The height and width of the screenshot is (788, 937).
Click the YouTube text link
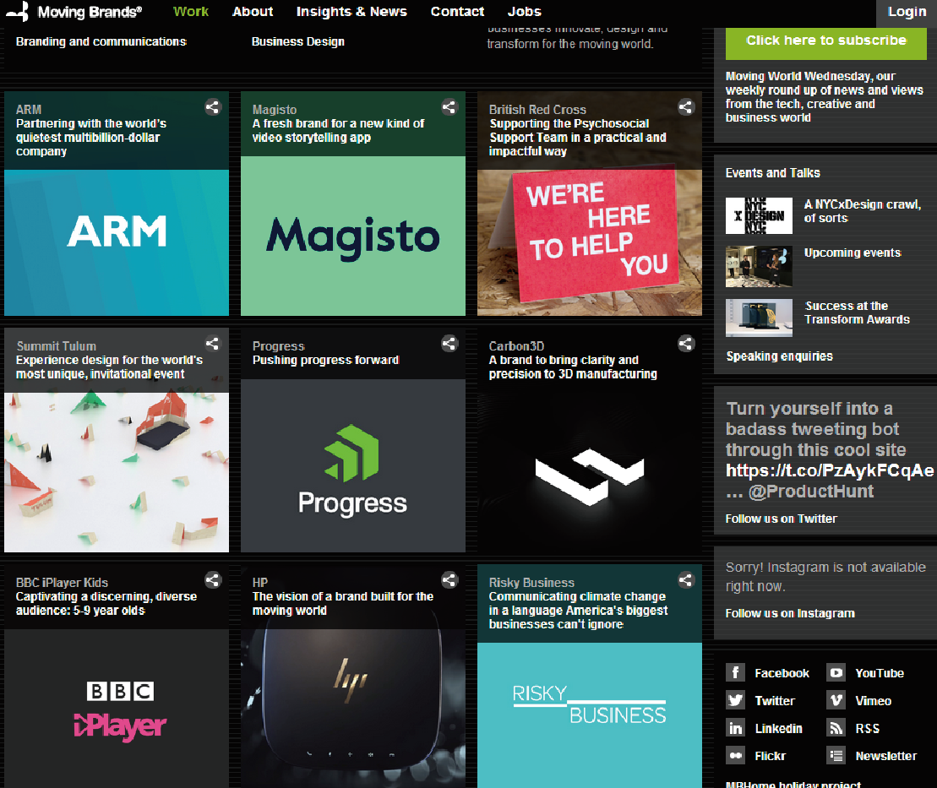[x=880, y=673]
